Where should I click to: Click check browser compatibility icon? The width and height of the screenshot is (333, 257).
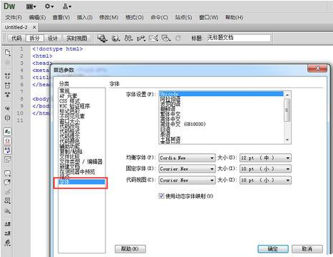[x=153, y=38]
